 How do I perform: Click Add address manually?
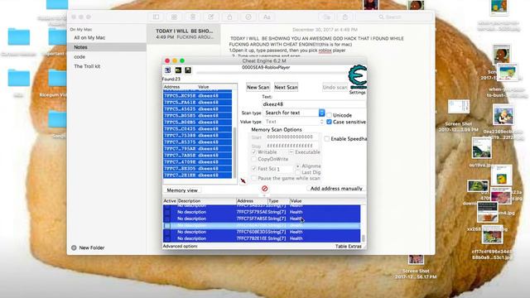point(336,189)
